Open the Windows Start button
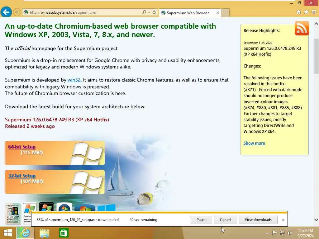Screen dimensions: 319x239 coord(8,233)
